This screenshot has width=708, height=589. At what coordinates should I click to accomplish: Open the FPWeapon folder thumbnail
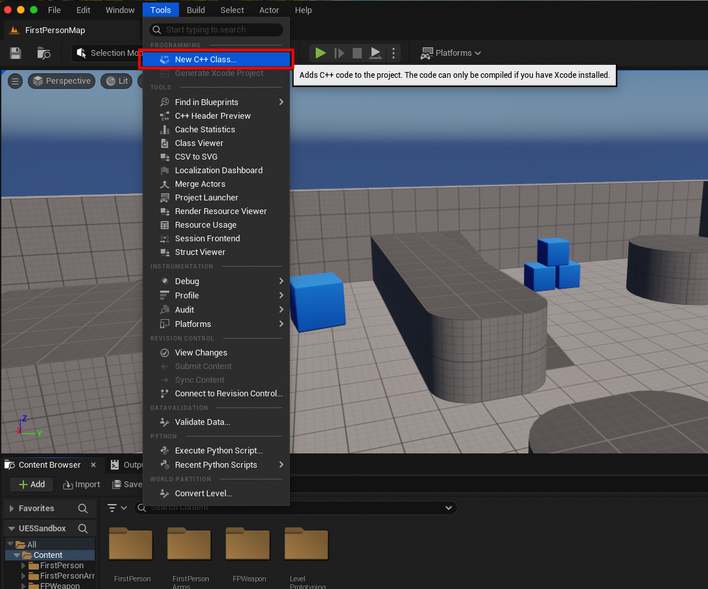click(x=249, y=544)
